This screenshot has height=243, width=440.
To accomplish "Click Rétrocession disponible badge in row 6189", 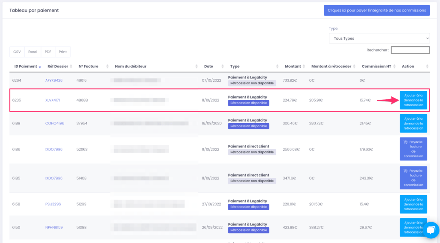I will click(x=249, y=126).
